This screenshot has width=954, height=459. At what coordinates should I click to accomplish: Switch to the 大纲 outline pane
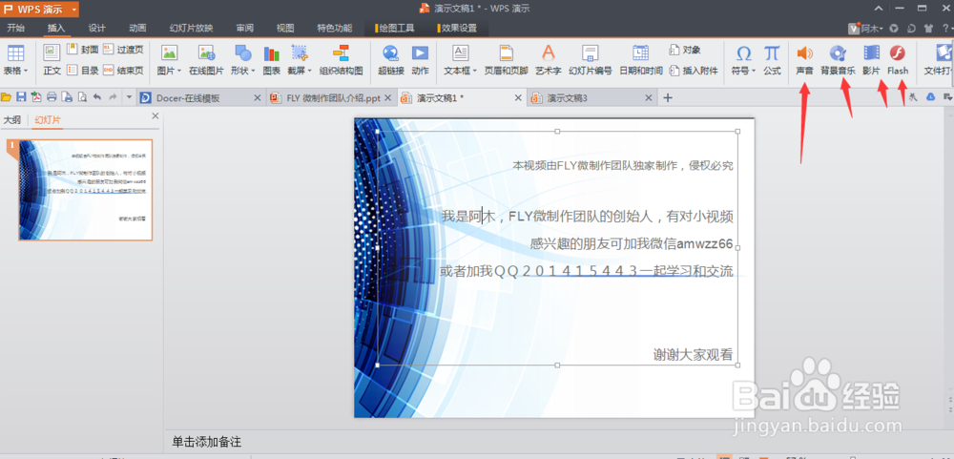pos(11,120)
